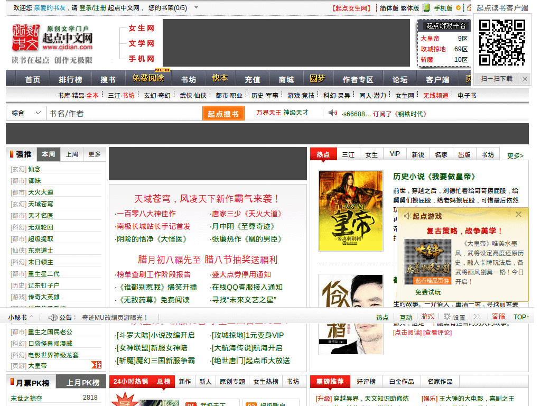Click the double-arrow collapse icon in bottom bar
The width and height of the screenshot is (541, 406).
477,317
